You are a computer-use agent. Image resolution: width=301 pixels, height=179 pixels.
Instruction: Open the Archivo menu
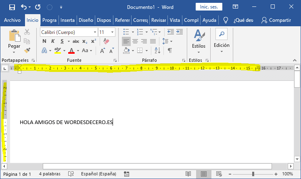12,20
